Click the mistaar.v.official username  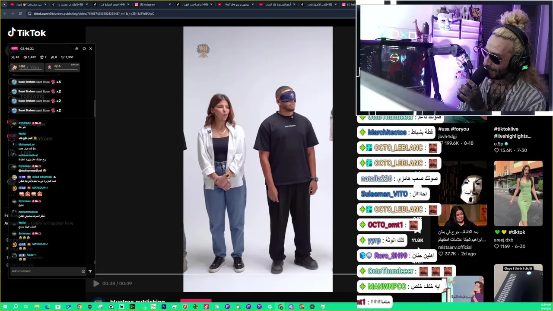[455, 247]
